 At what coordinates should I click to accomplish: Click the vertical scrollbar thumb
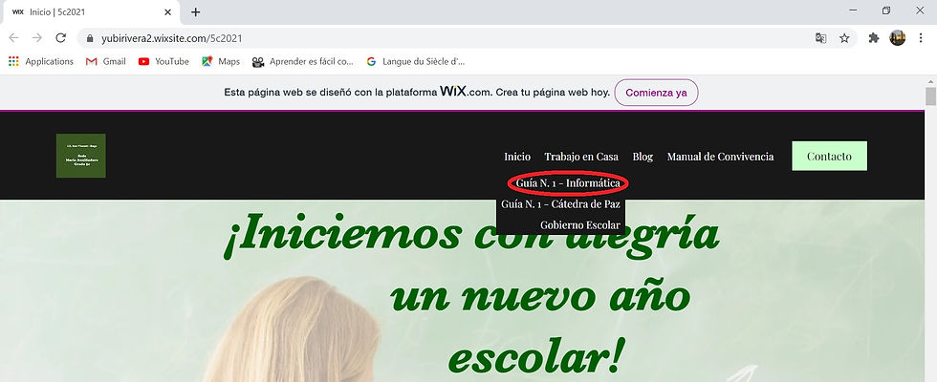point(930,96)
